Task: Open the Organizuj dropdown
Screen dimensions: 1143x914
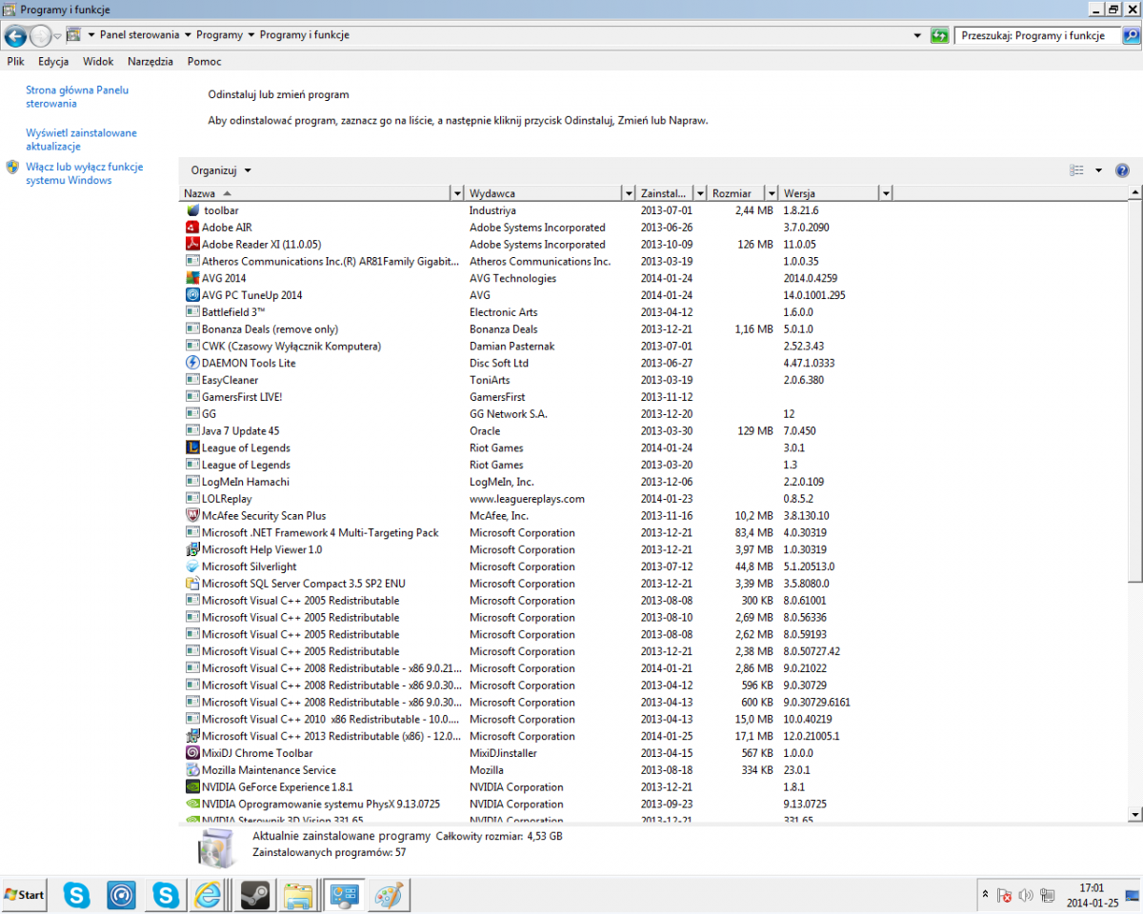Action: pos(221,170)
